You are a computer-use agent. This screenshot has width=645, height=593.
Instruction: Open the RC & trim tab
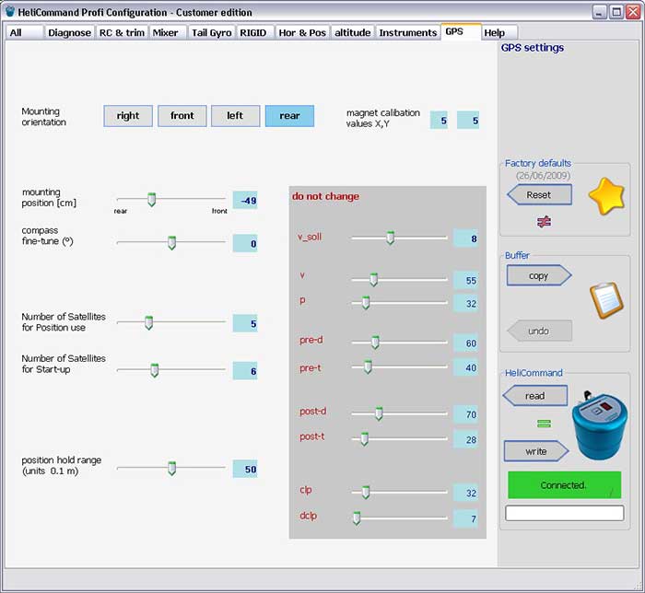click(x=122, y=32)
